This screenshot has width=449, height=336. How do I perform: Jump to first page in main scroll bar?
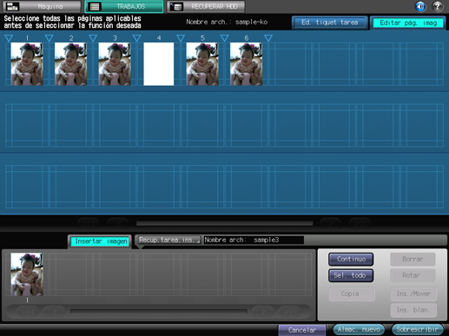point(89,223)
